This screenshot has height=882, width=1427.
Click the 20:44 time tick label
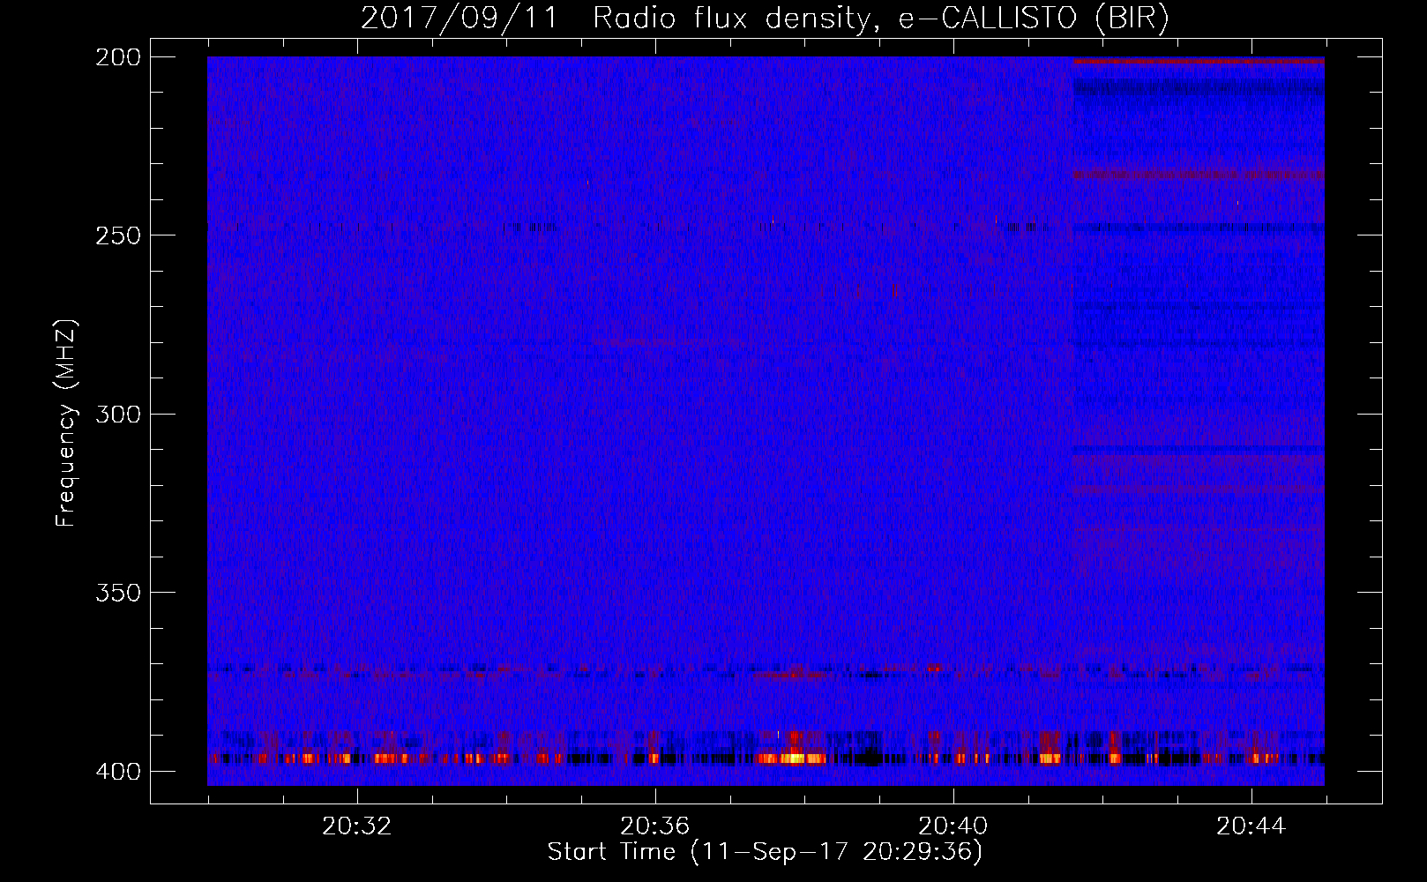[1251, 826]
